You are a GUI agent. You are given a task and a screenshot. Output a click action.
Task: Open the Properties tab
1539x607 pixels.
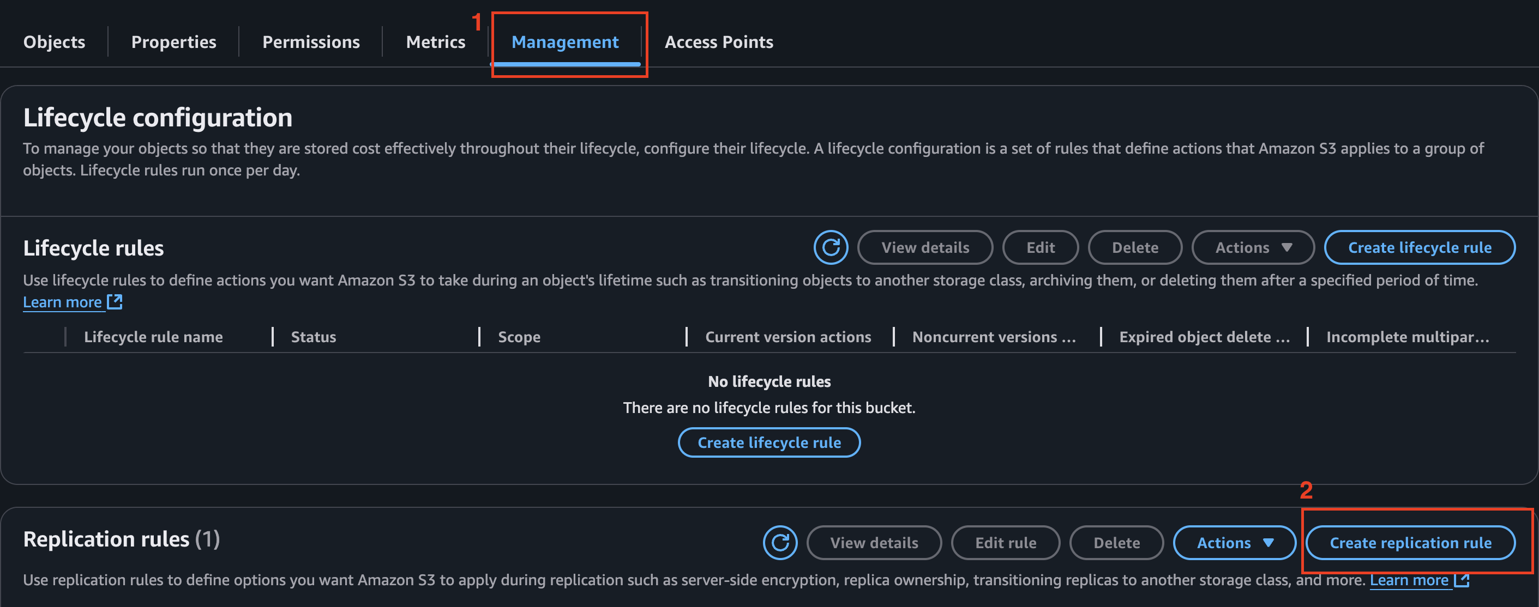[x=173, y=42]
